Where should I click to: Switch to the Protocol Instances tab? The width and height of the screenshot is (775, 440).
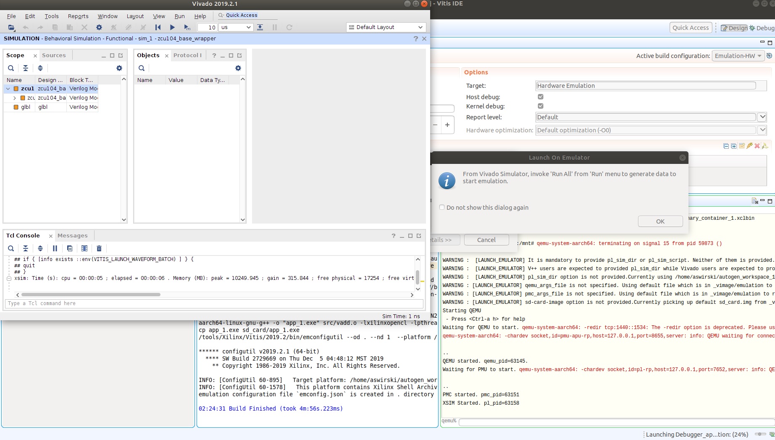click(x=187, y=55)
